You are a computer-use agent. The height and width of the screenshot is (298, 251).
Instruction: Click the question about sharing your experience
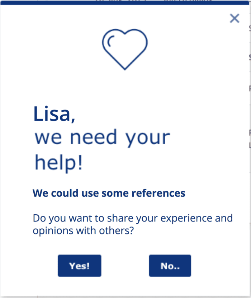click(133, 224)
